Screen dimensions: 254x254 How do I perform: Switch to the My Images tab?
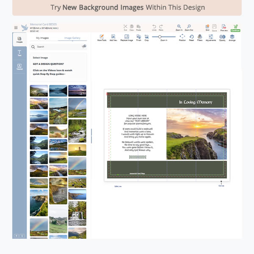(x=42, y=38)
